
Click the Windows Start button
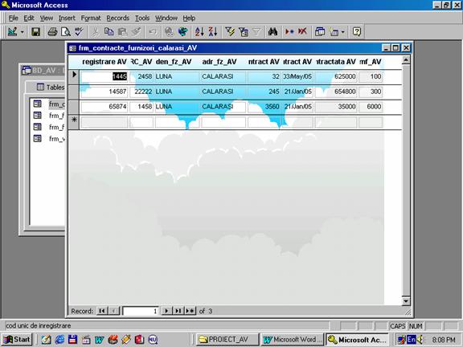17,340
